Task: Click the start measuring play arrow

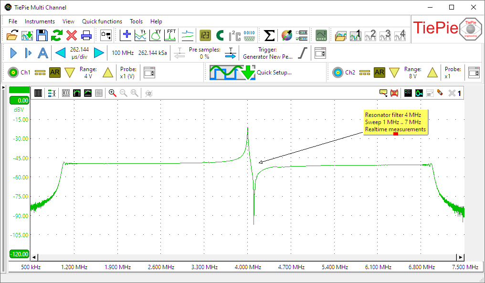Action: click(x=13, y=53)
